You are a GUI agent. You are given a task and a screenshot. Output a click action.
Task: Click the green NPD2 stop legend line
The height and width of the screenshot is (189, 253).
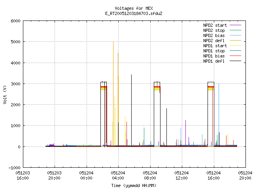coord(236,30)
